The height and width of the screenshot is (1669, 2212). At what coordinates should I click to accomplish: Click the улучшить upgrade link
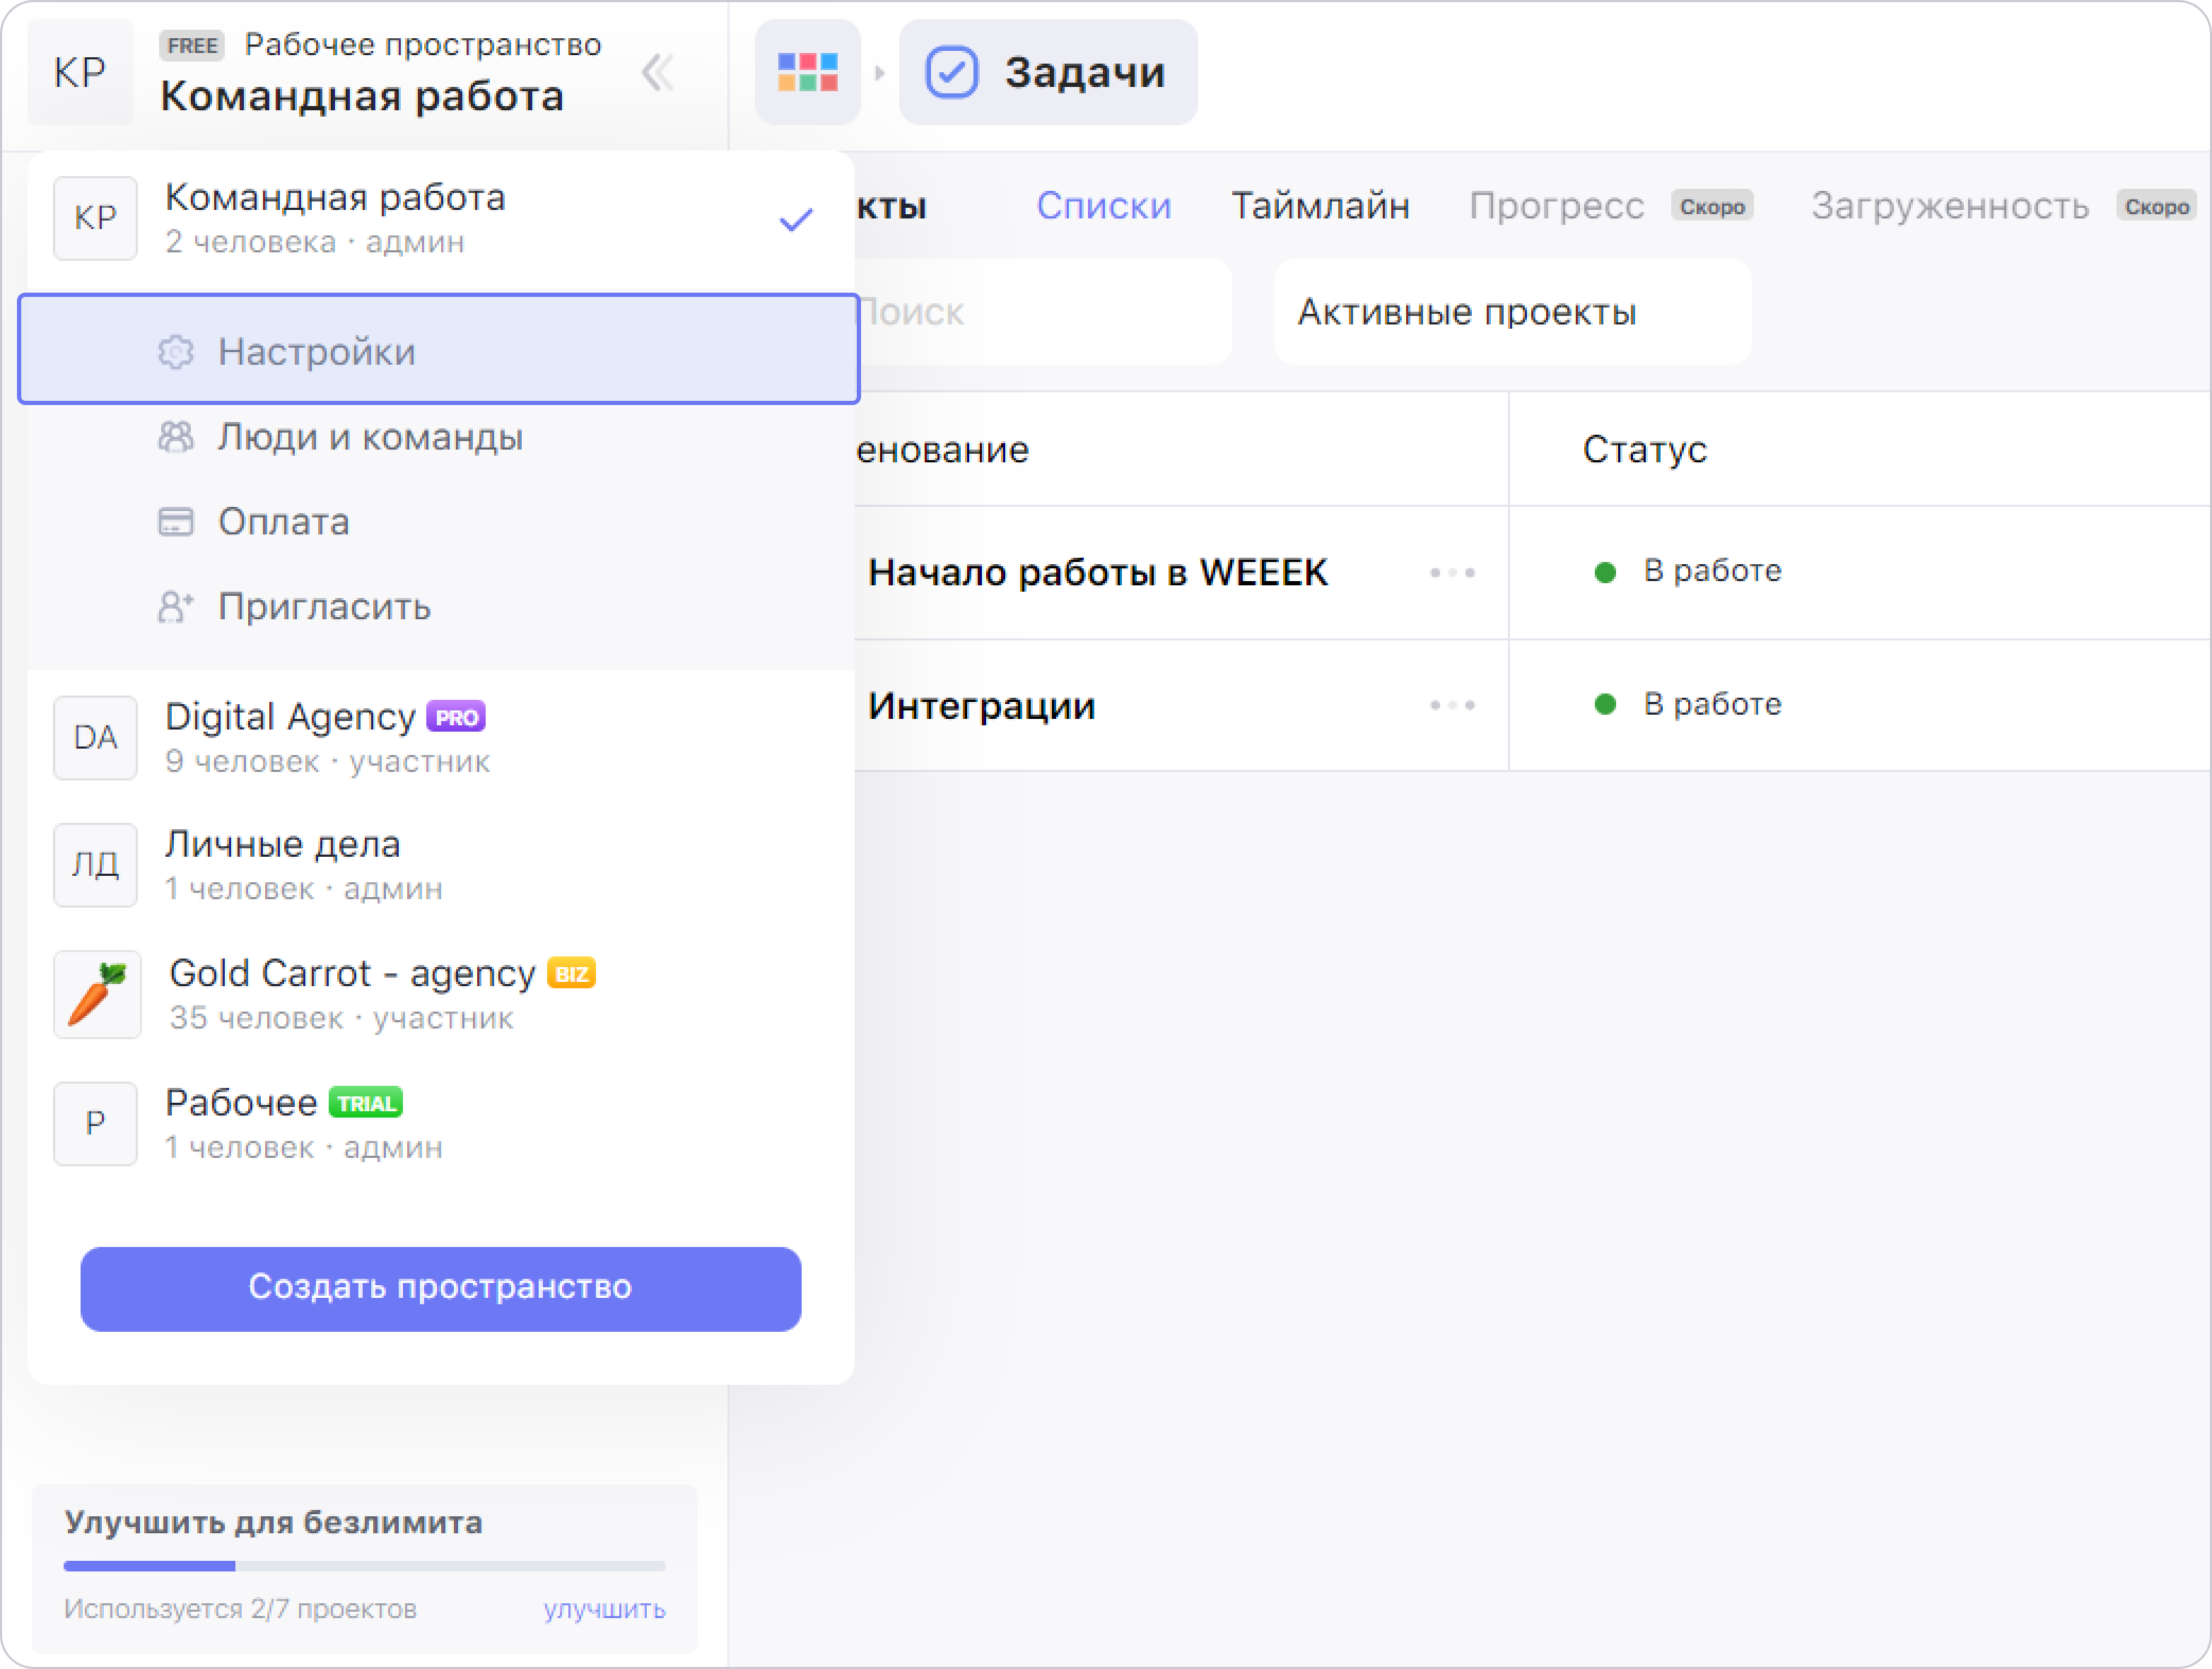click(x=604, y=1608)
